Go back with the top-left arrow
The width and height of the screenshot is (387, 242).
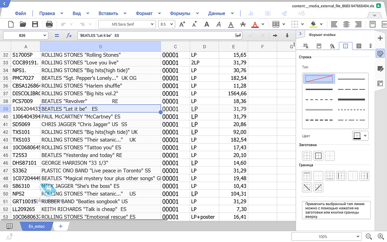click(x=4, y=4)
